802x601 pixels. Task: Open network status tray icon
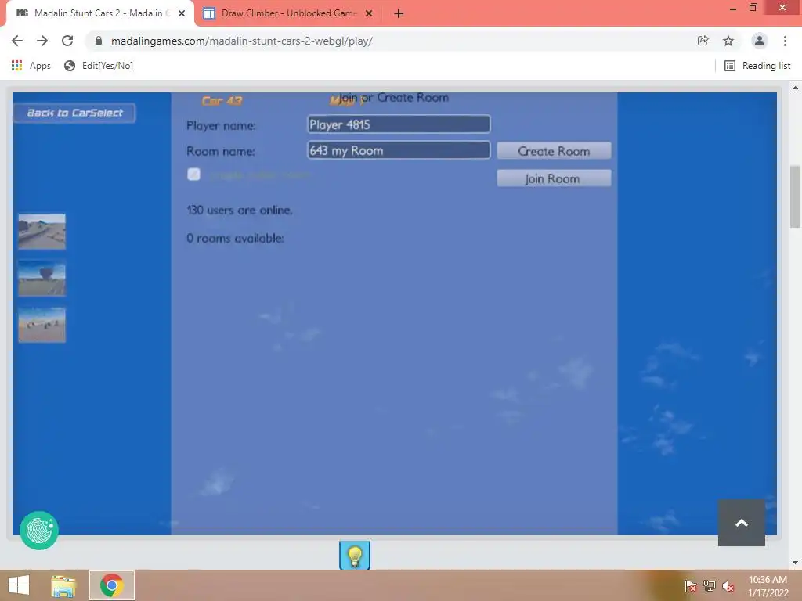point(710,586)
